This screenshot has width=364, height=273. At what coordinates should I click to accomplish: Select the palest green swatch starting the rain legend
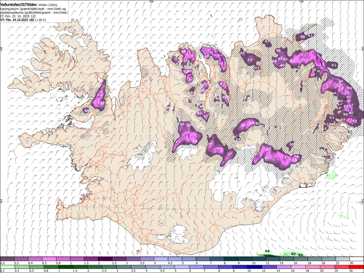coord(7,267)
